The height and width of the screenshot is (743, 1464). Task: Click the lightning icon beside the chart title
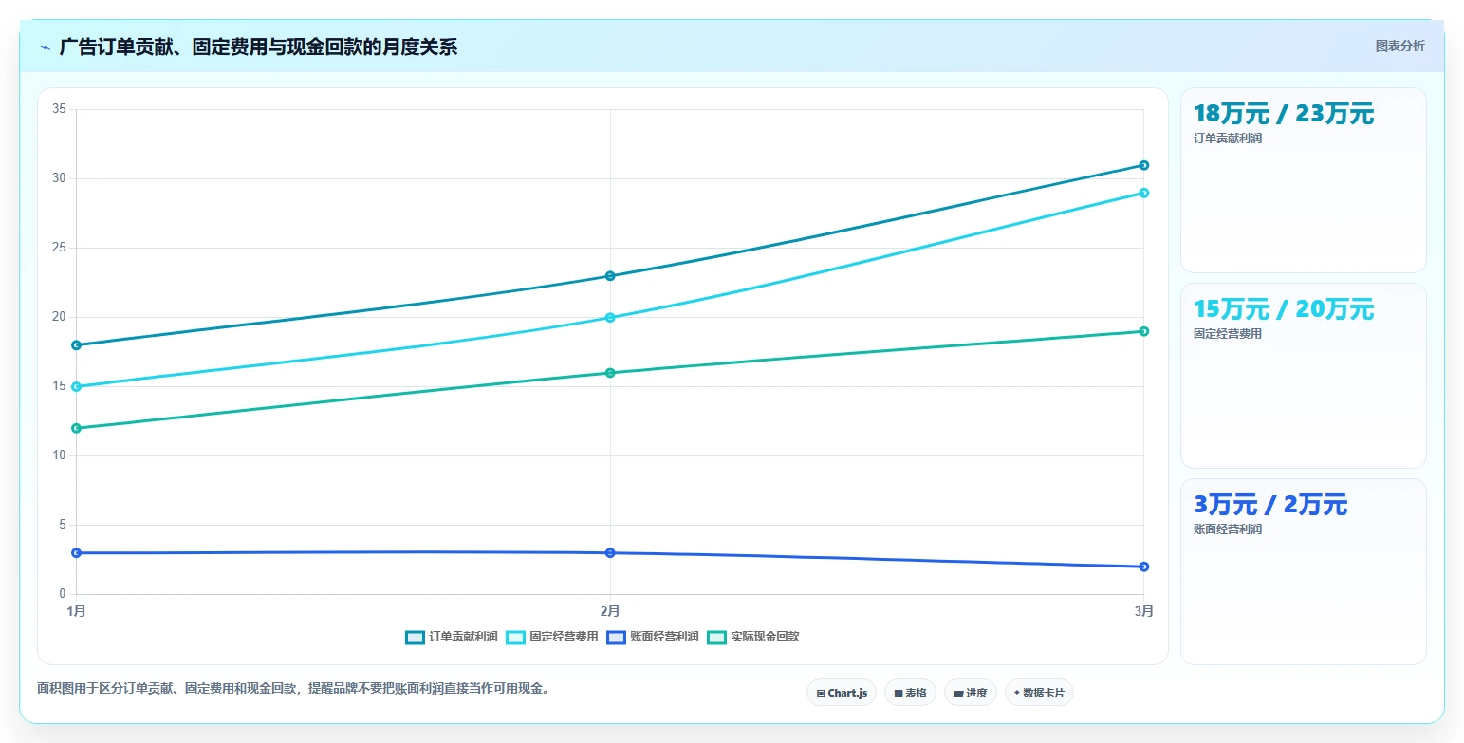45,47
